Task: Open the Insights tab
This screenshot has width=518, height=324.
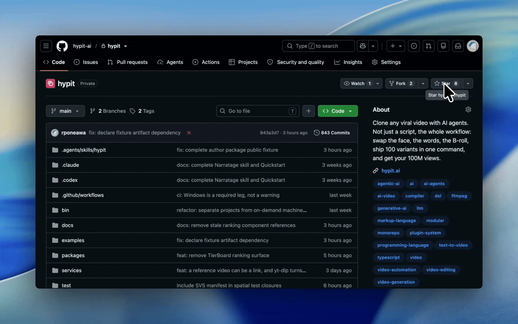Action: click(x=348, y=62)
